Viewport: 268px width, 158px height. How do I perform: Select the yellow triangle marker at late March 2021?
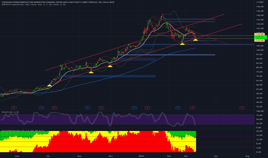(182, 44)
